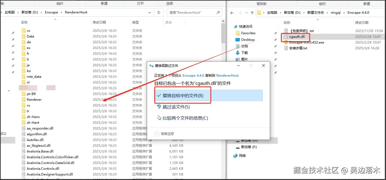386x180 pixels.
Task: Select 【免责声明】.txt file icon
Action: pos(286,31)
